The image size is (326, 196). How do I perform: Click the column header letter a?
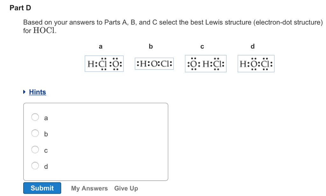(x=101, y=47)
